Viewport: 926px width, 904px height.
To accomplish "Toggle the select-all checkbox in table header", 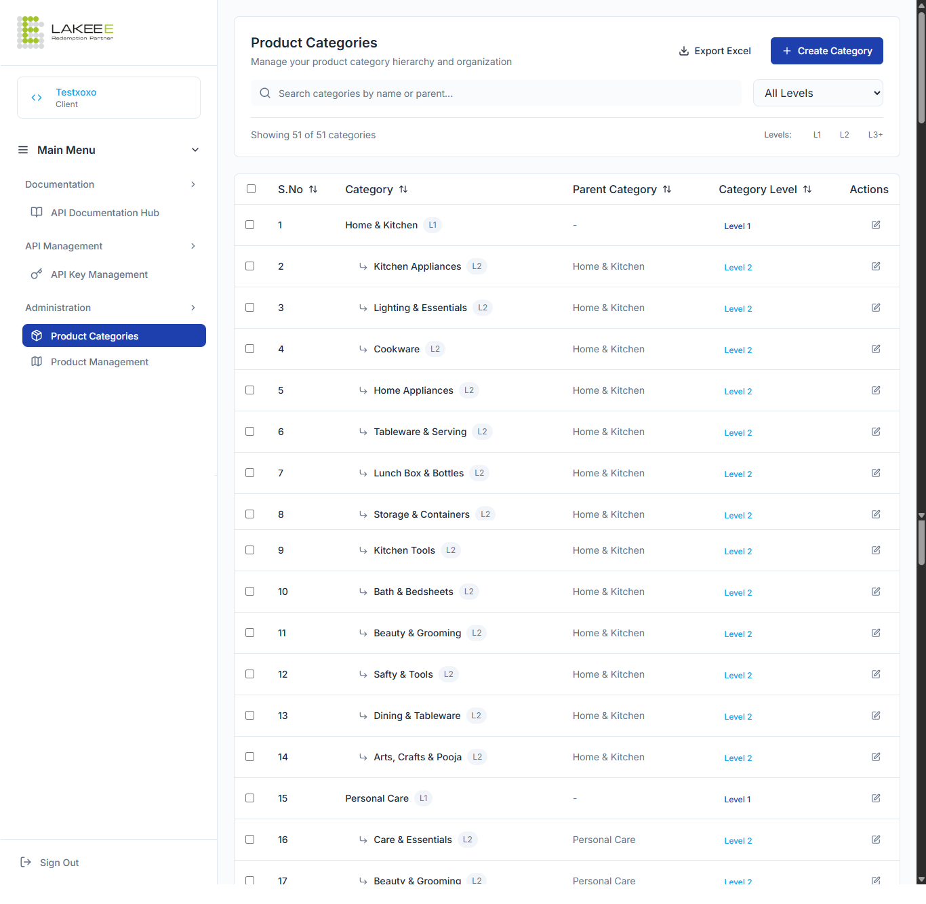I will click(x=251, y=189).
